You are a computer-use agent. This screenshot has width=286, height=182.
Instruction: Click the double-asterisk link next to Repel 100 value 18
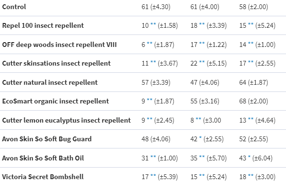point(202,24)
